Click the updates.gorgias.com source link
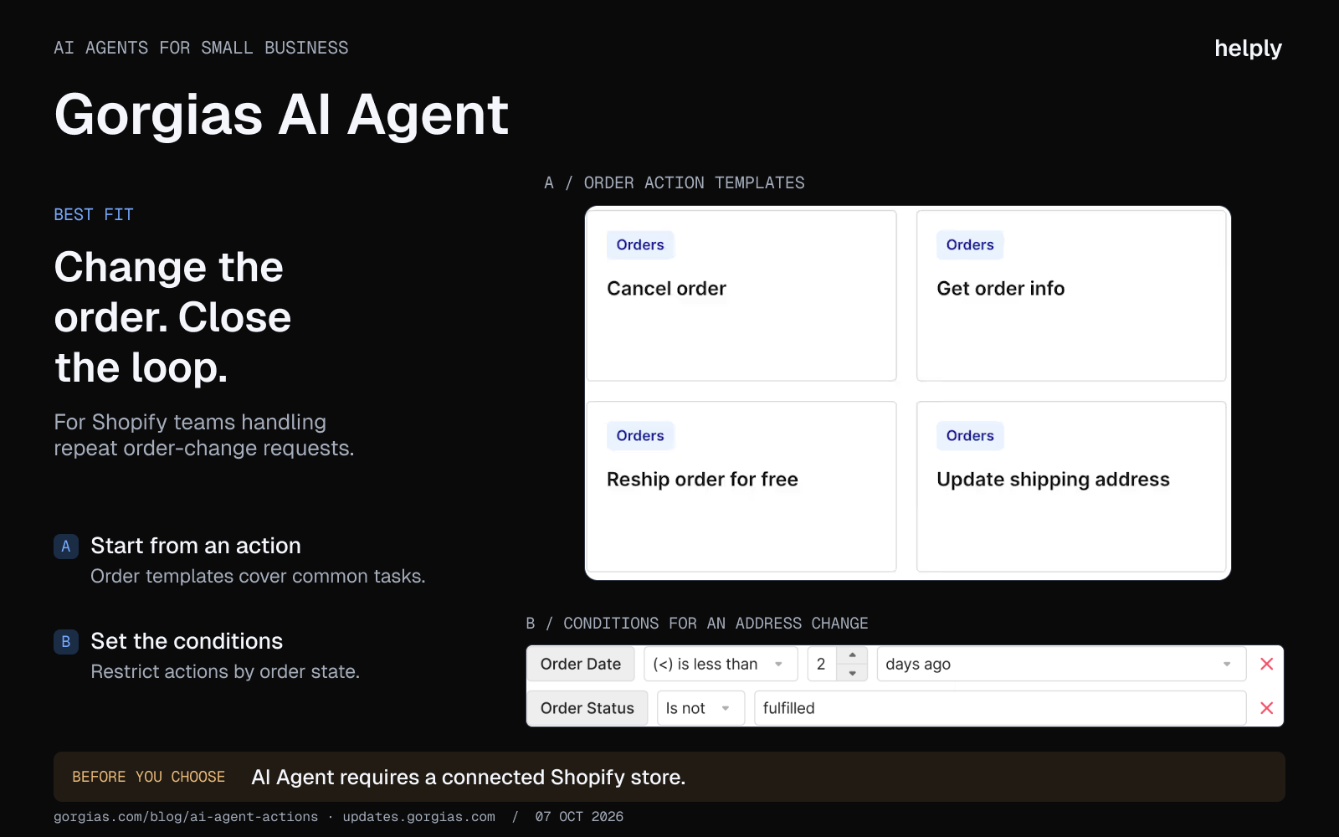The width and height of the screenshot is (1339, 837). tap(418, 817)
